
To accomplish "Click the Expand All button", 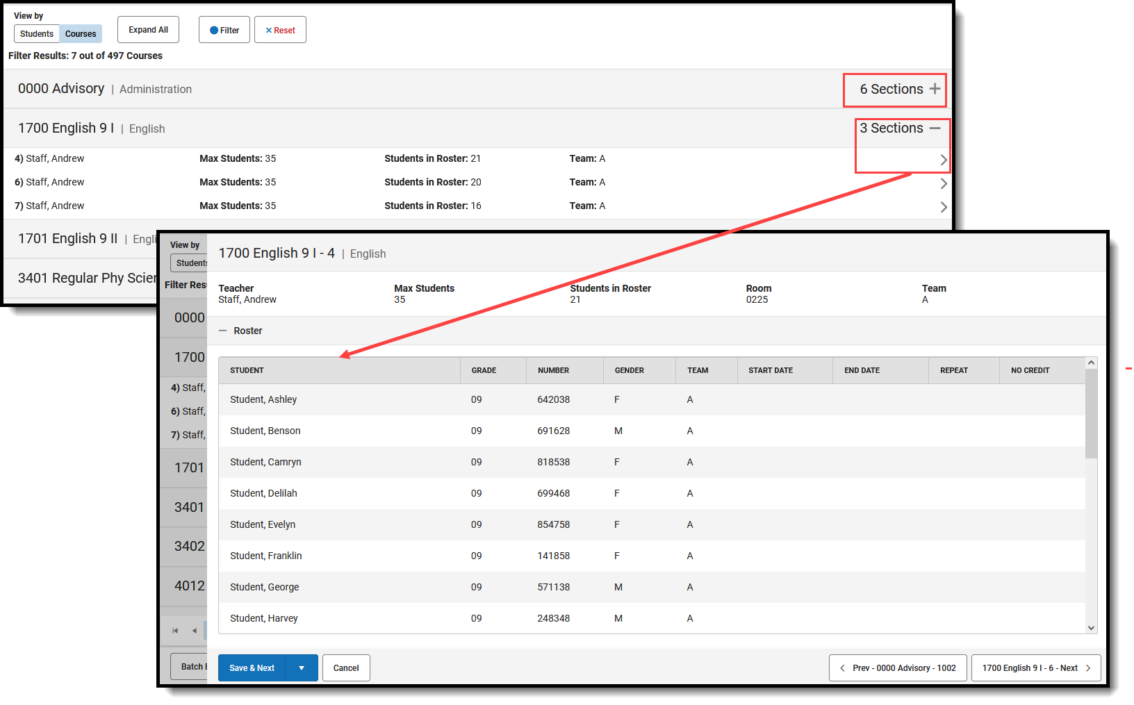I will point(148,30).
